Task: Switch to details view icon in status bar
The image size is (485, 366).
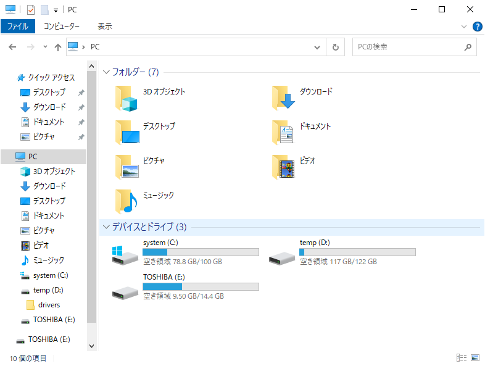Action: point(462,357)
